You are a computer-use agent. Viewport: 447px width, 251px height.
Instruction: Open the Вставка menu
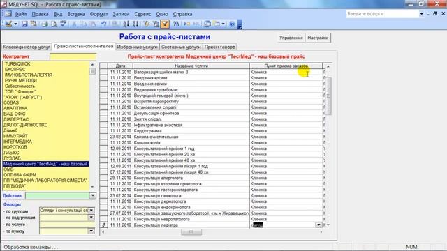76,14
